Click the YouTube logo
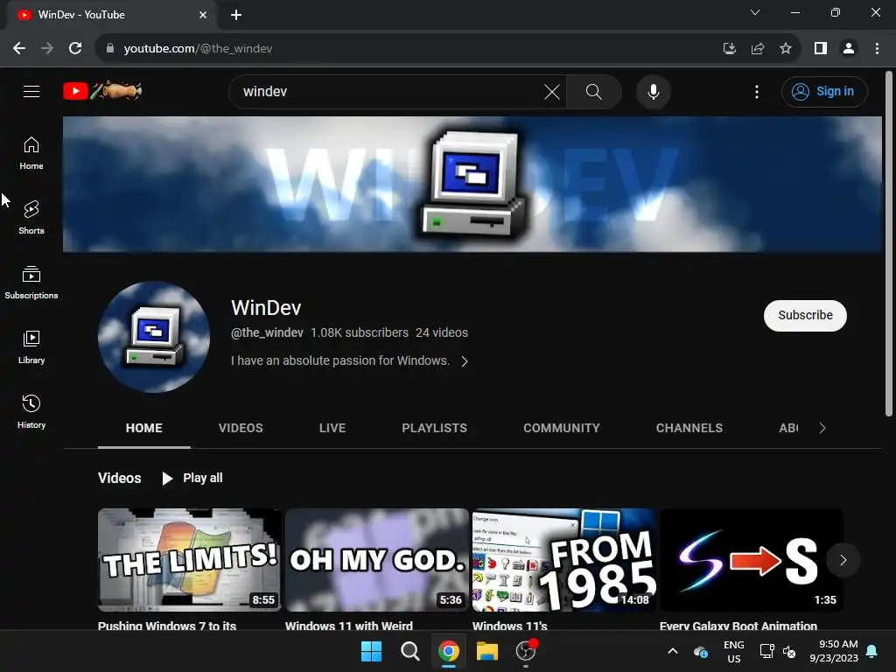The width and height of the screenshot is (896, 672). (x=102, y=91)
